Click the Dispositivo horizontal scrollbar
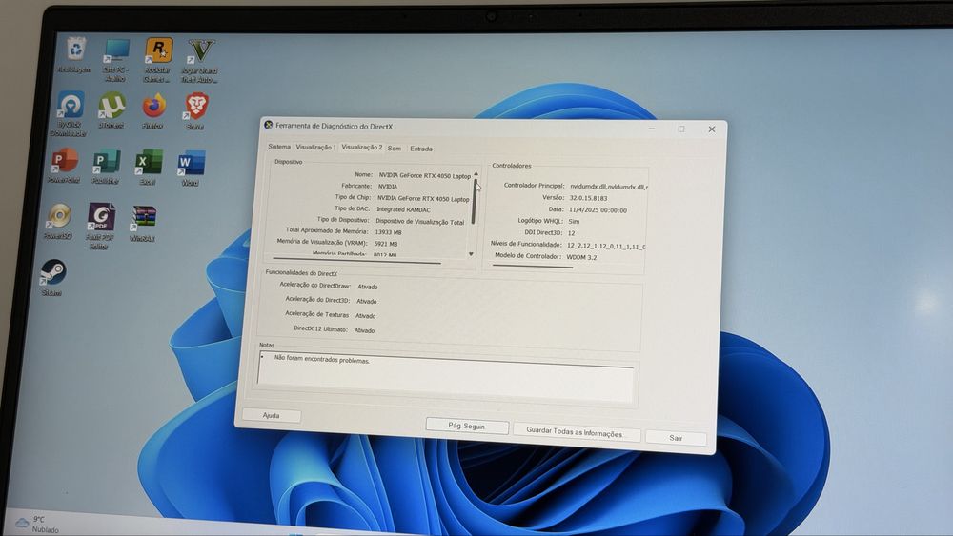Image resolution: width=953 pixels, height=536 pixels. [x=356, y=261]
